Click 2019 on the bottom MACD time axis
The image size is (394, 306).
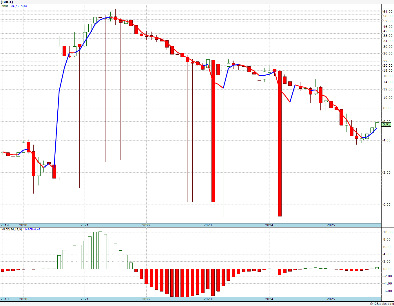[4, 299]
